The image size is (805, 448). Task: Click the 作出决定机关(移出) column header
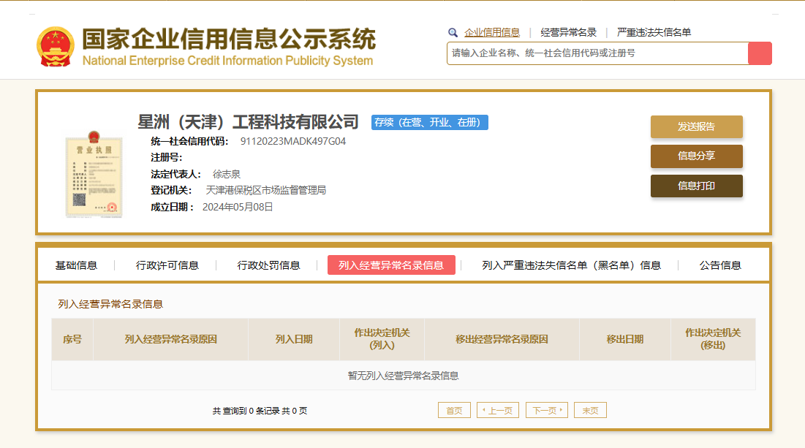point(713,339)
